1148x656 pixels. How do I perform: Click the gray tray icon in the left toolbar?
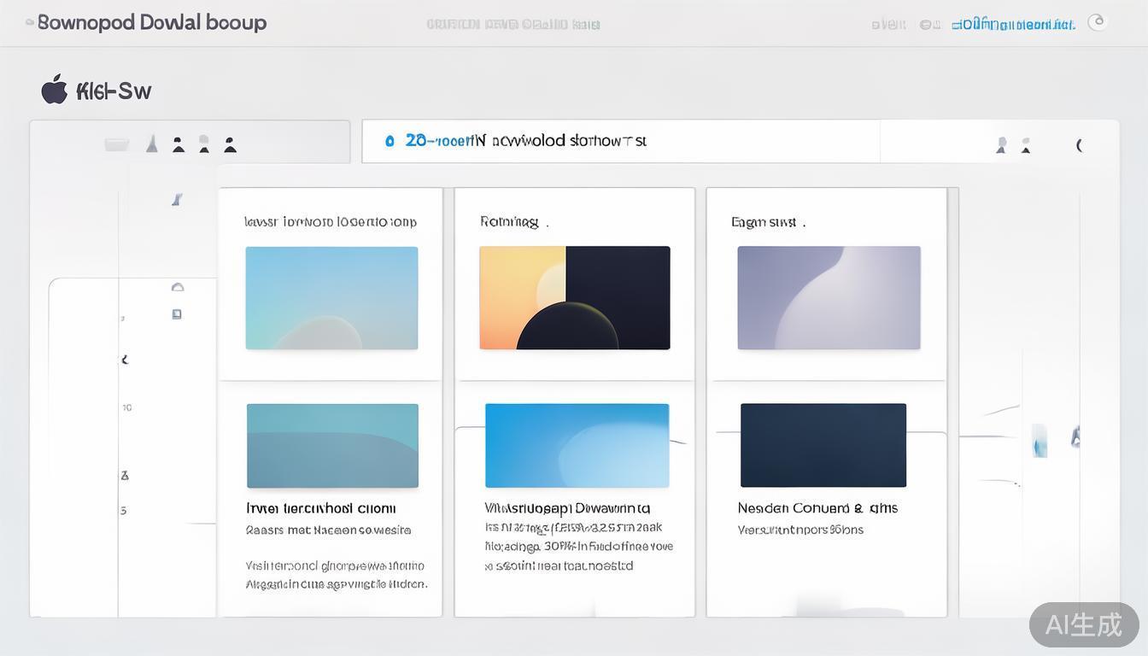pos(117,144)
